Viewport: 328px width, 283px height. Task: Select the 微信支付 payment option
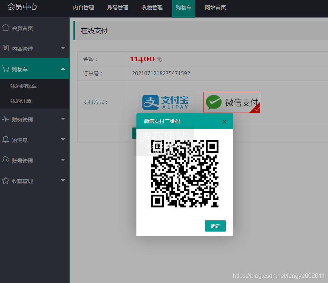232,103
